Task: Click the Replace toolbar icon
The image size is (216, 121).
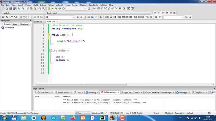Action: pyautogui.click(x=44, y=9)
